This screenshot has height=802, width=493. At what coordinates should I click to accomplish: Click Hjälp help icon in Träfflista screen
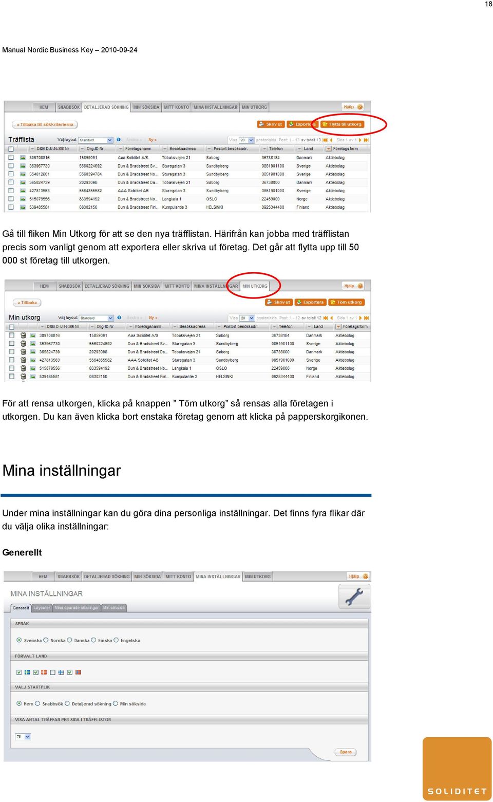point(360,107)
